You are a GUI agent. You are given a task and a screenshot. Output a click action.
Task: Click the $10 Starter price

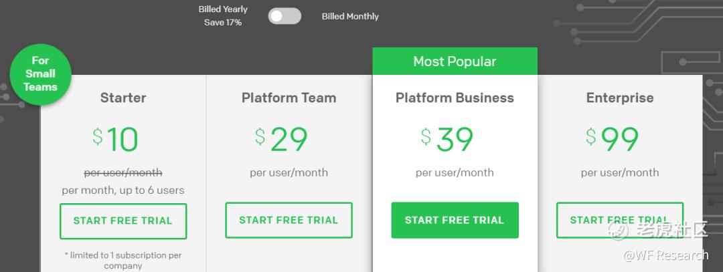coord(115,139)
